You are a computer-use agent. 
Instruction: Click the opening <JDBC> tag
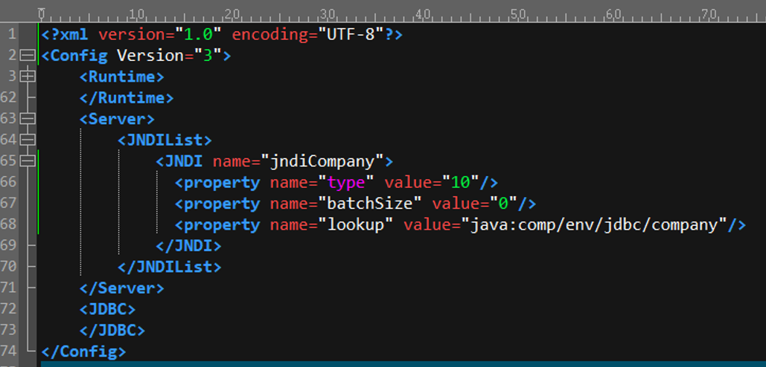[108, 309]
